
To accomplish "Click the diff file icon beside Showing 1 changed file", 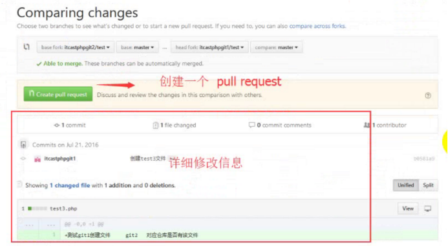I will click(x=19, y=184).
